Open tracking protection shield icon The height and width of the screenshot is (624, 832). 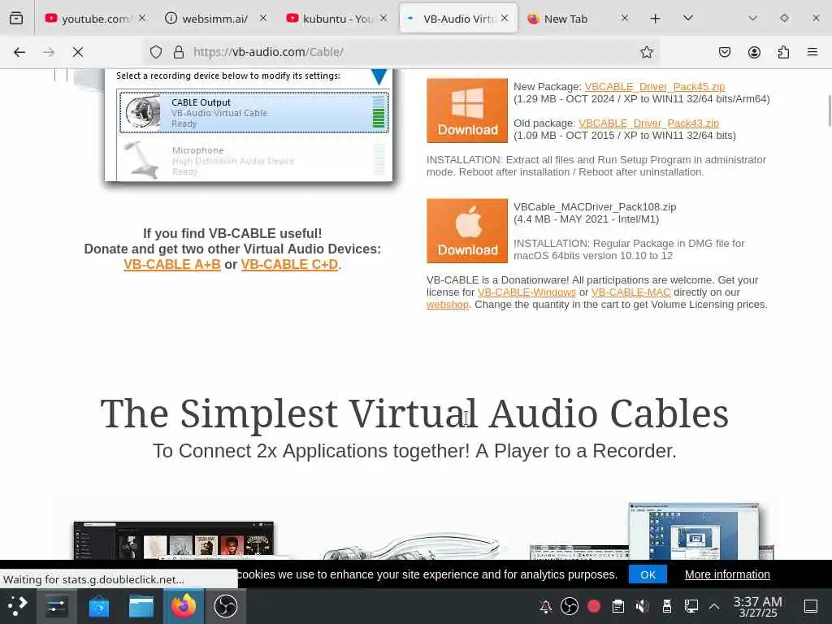[x=155, y=52]
